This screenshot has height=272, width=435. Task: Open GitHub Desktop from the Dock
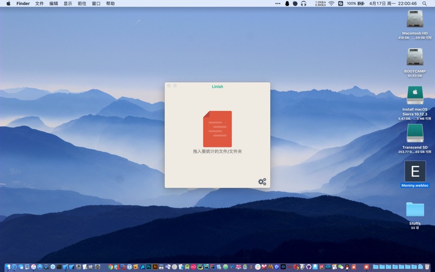[x=308, y=267]
